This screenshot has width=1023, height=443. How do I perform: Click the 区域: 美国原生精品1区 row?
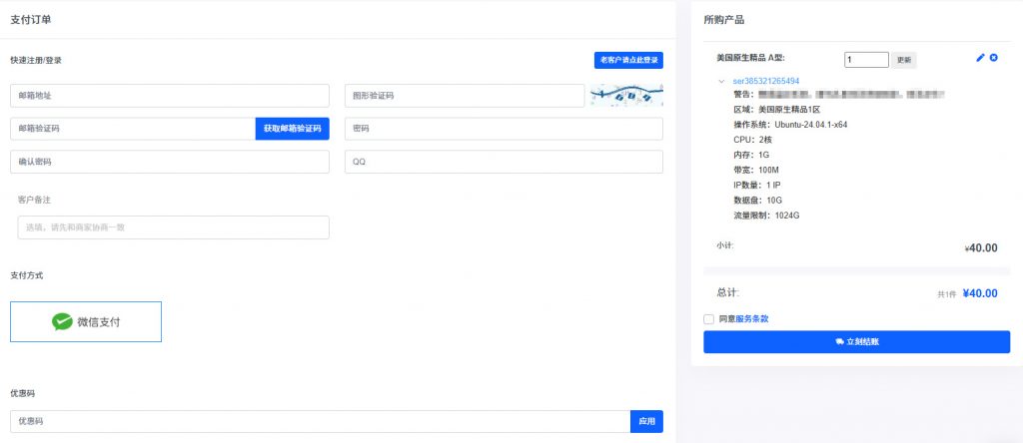[x=776, y=110]
